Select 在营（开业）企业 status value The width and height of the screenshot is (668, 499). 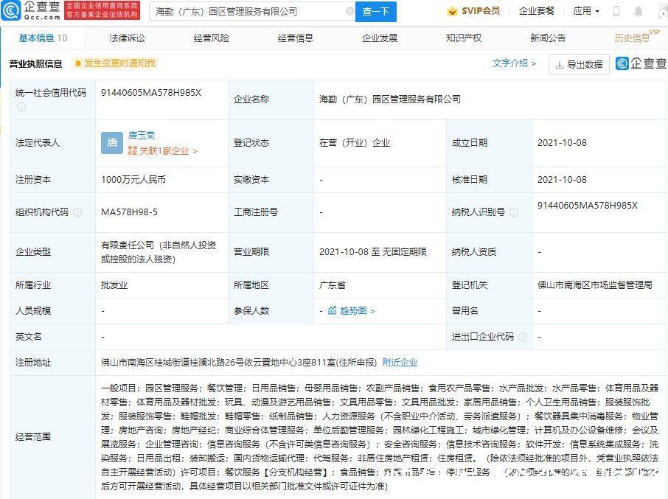tap(355, 143)
